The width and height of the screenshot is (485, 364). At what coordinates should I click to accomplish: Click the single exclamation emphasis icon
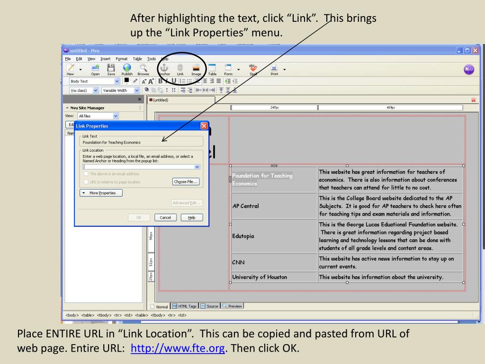167,90
